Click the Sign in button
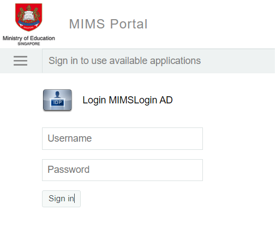 click(x=61, y=199)
